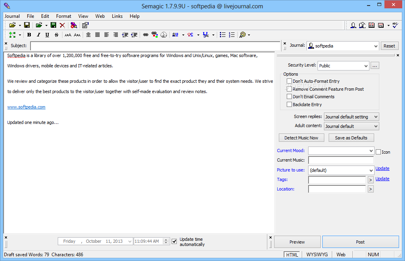Click the round image insert icon
The width and height of the screenshot is (405, 261).
[164, 35]
